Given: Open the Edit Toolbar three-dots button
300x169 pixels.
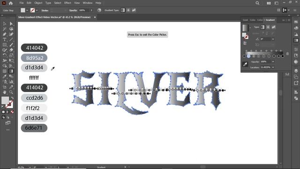Looking at the screenshot, I should pyautogui.click(x=8, y=130).
